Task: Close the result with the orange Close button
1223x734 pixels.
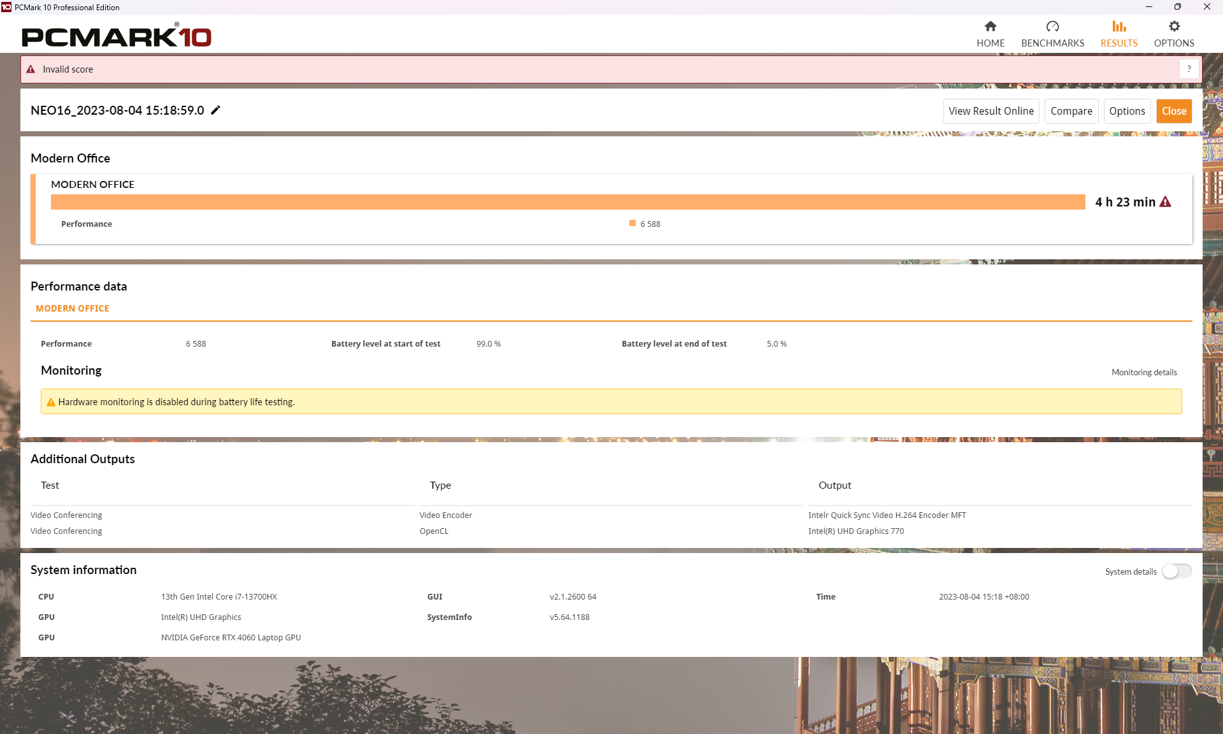Action: (x=1174, y=111)
